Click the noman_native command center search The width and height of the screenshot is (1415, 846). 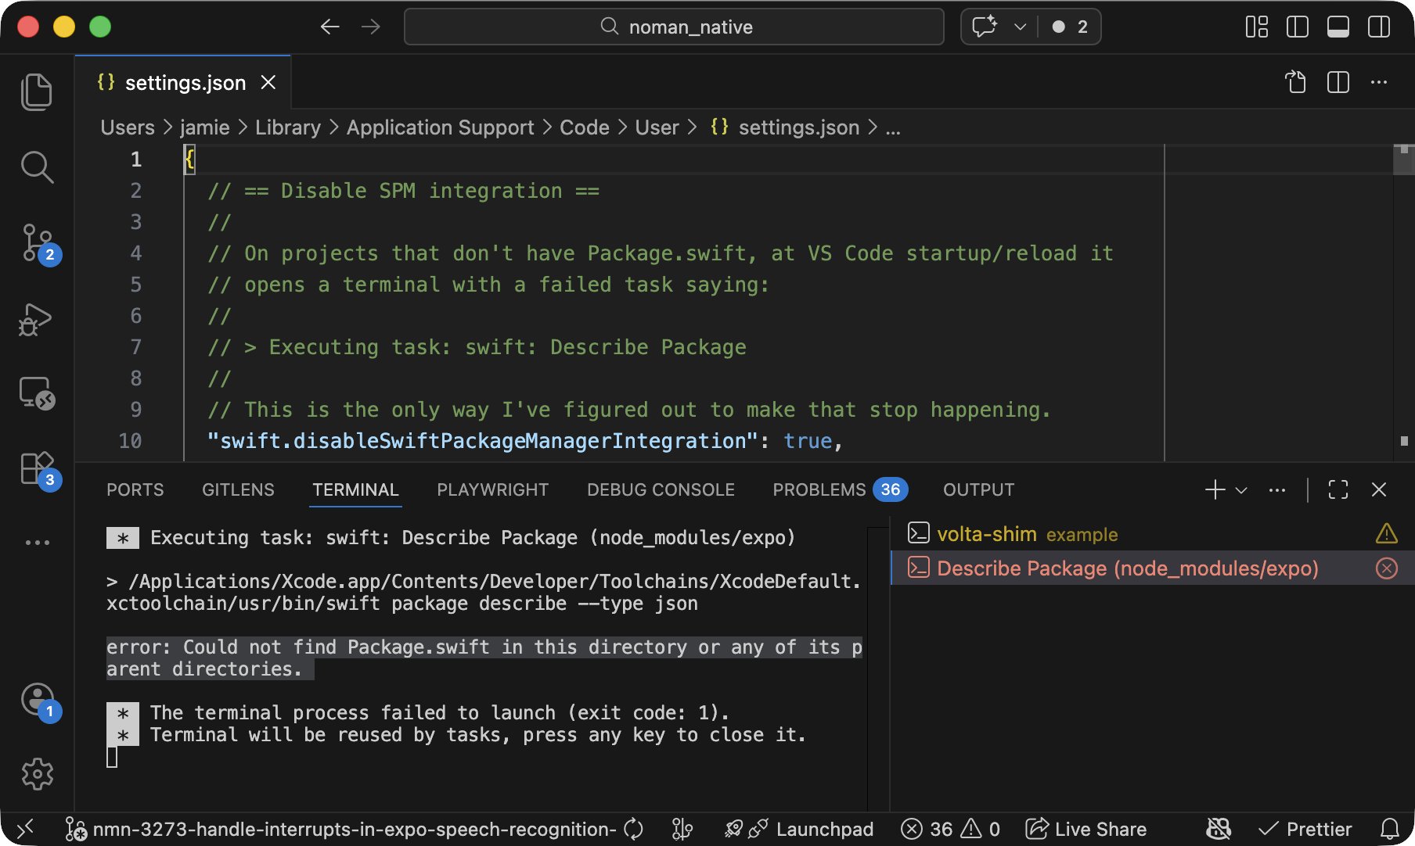tap(674, 27)
